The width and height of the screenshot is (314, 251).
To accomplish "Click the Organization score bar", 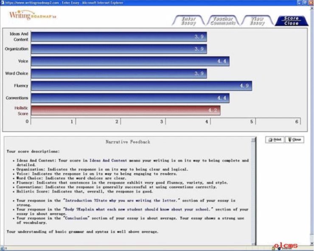I will coord(119,49).
